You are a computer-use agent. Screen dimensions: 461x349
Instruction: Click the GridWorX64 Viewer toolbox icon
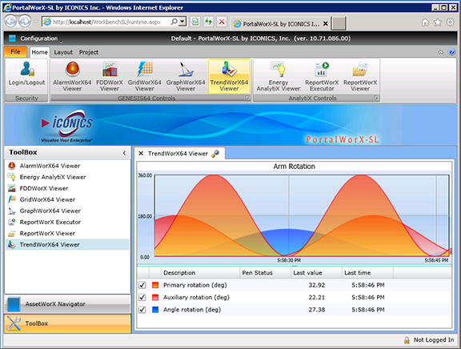point(12,199)
